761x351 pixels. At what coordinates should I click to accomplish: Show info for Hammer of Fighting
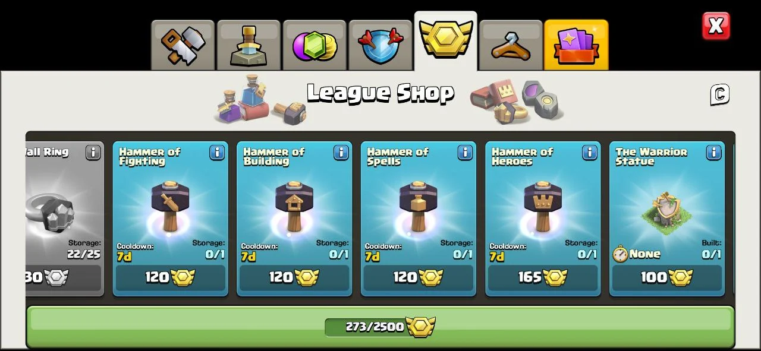point(217,153)
